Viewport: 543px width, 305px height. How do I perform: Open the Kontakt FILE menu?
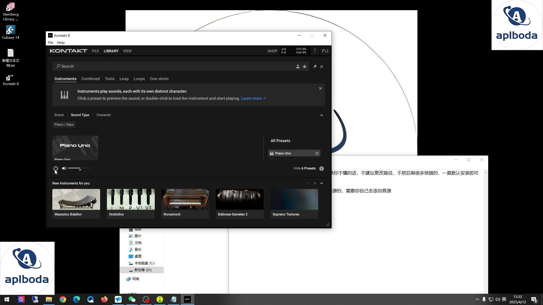pyautogui.click(x=95, y=51)
